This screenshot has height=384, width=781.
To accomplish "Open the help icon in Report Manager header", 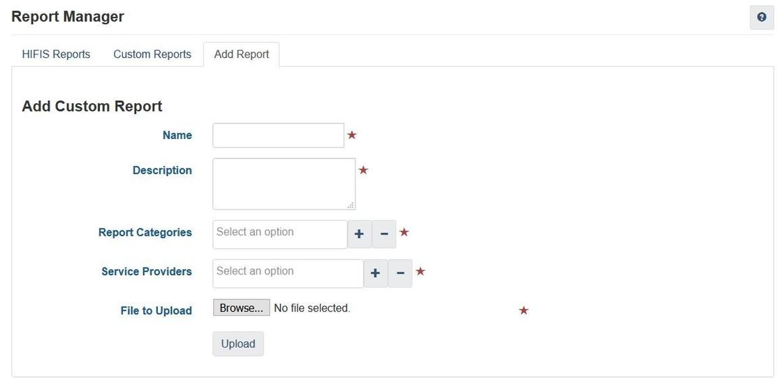I will point(761,17).
